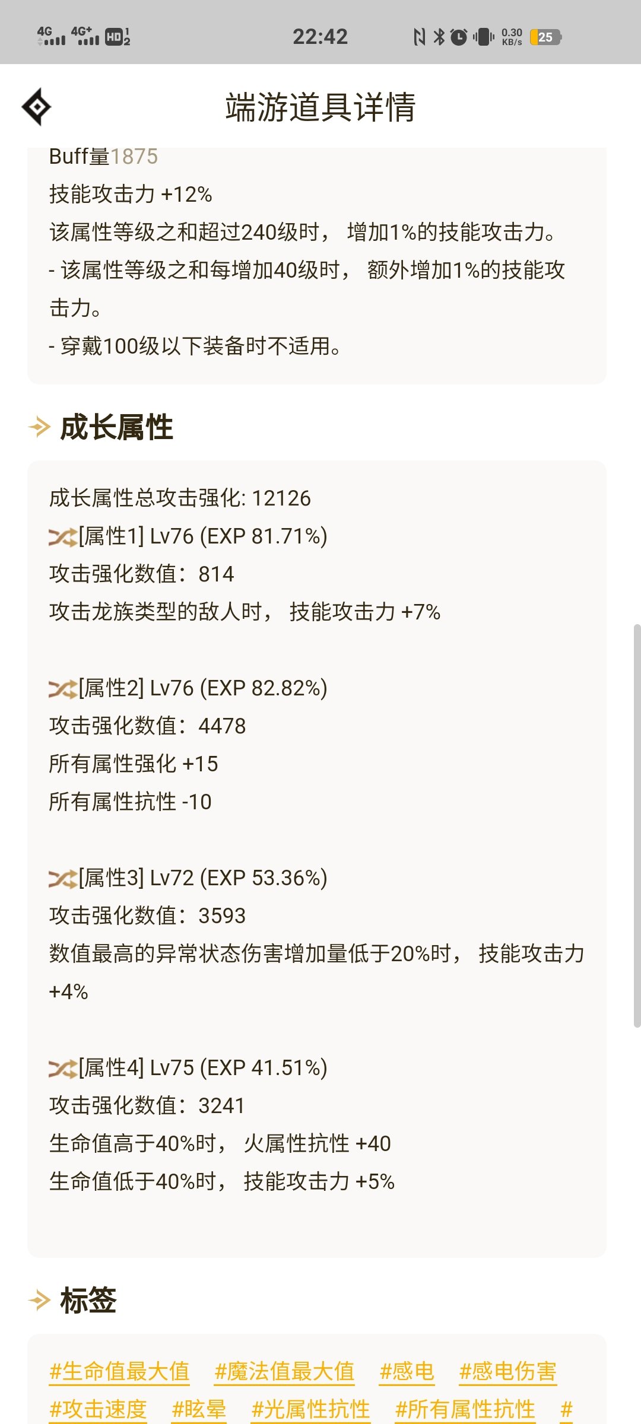This screenshot has height=1424, width=641.
Task: Tap the diamond back icon in header
Action: (x=37, y=107)
